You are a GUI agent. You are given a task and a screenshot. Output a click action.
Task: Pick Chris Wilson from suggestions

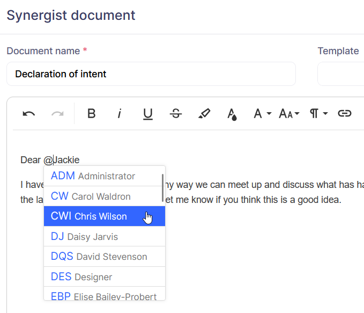(x=102, y=216)
